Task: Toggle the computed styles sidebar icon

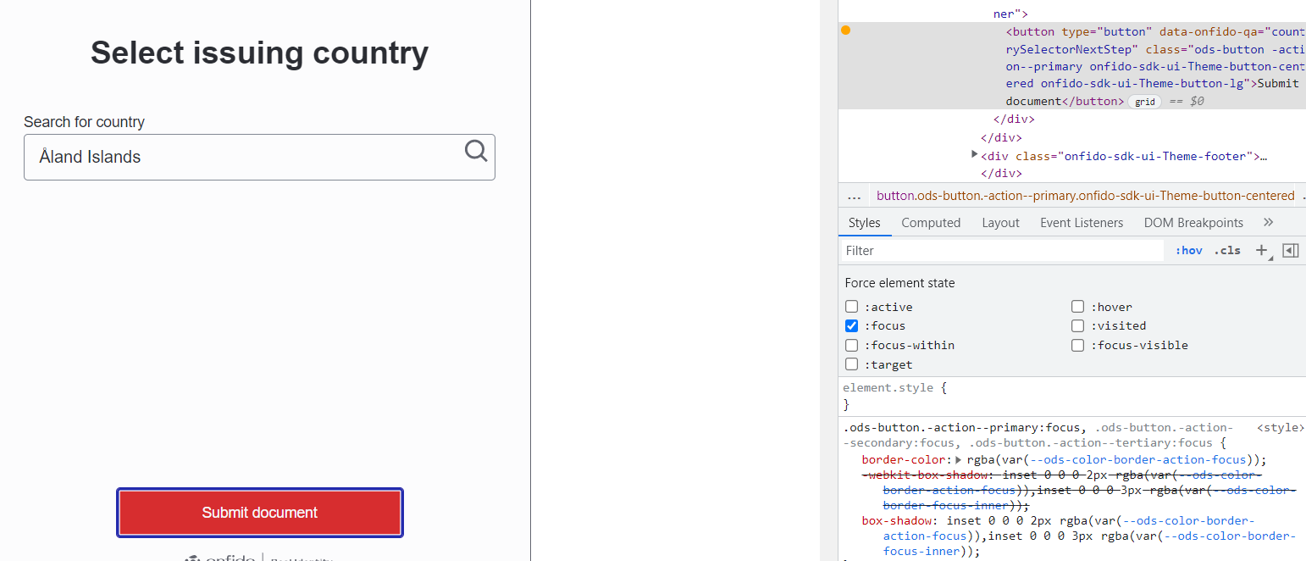Action: (1290, 250)
